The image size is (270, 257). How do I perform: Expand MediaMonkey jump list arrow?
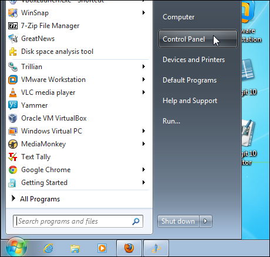click(144, 144)
